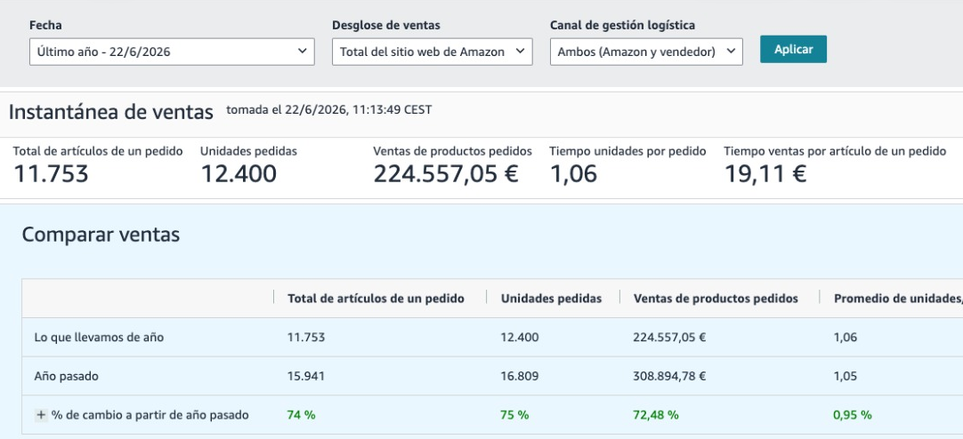This screenshot has height=439, width=963.
Task: Click the Fecha filter label
Action: coord(45,25)
